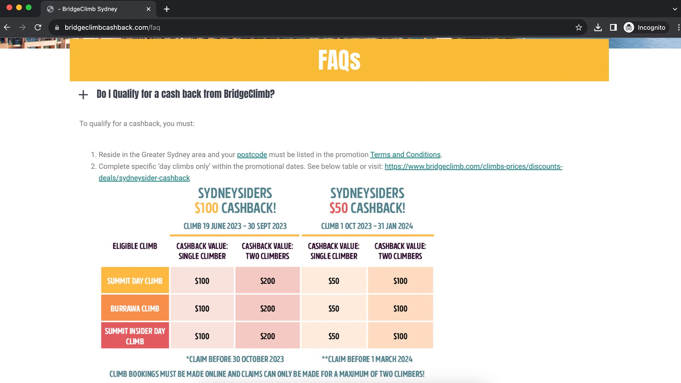Click the macOS yellow minimize window button
The height and width of the screenshot is (383, 681).
(x=19, y=7)
